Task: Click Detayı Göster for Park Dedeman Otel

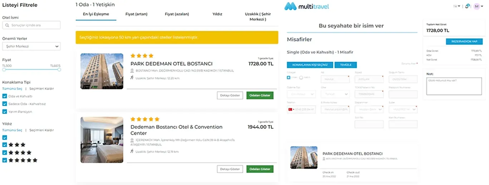Action: [x=230, y=95]
